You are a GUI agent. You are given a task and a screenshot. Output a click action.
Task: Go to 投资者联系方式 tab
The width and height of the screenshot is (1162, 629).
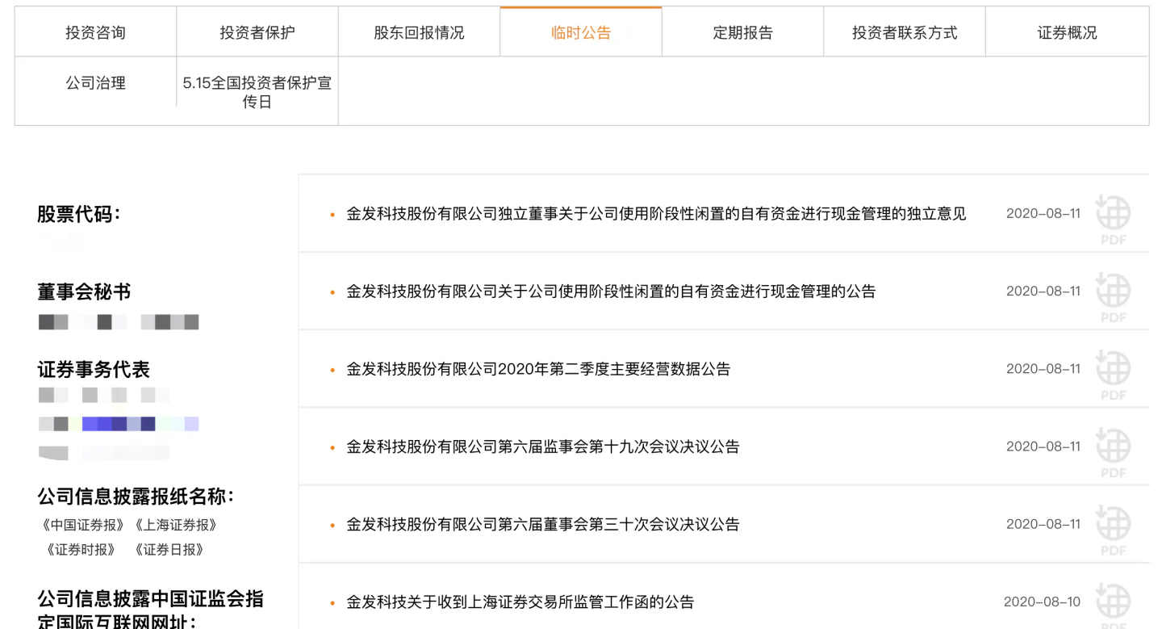point(905,32)
